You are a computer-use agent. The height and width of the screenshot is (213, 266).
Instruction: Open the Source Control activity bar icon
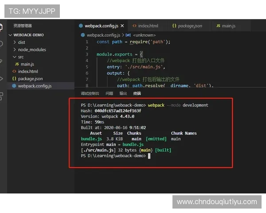(2, 61)
